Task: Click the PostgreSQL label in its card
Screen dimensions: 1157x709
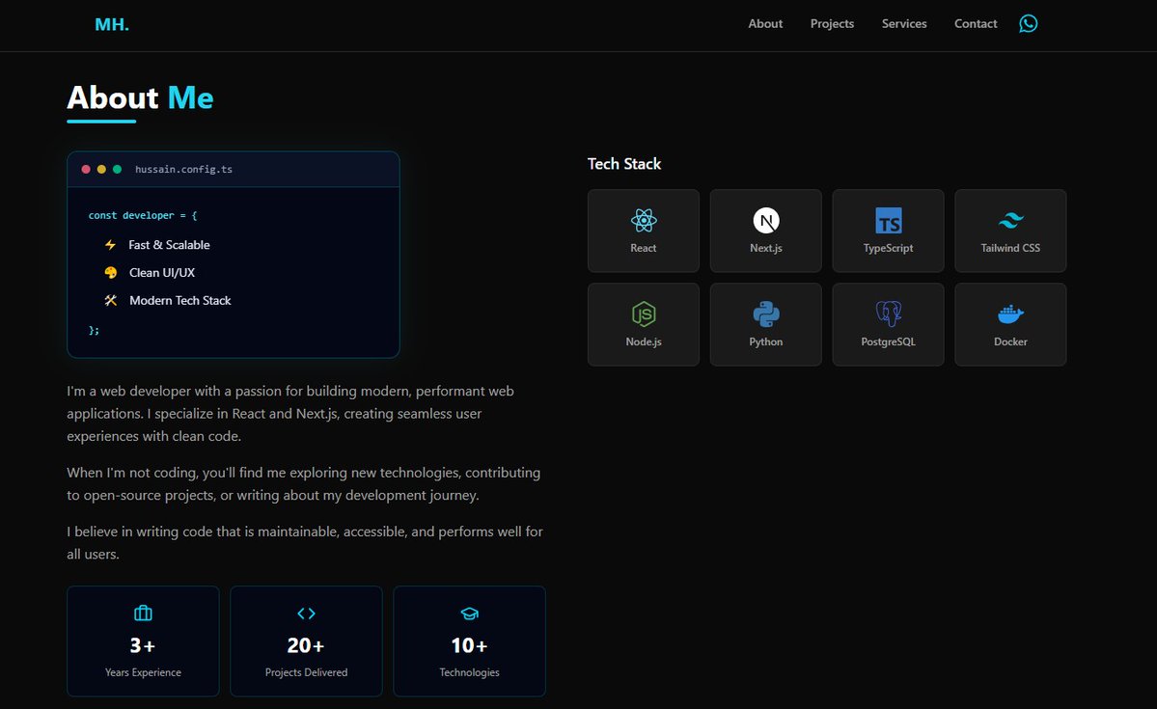Action: click(x=889, y=341)
